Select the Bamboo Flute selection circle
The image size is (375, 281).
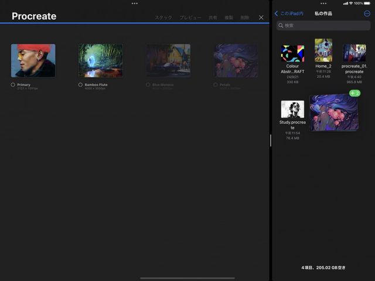point(80,84)
